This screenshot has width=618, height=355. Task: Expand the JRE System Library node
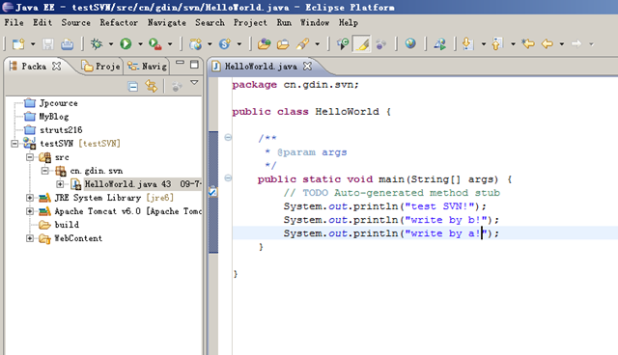30,198
